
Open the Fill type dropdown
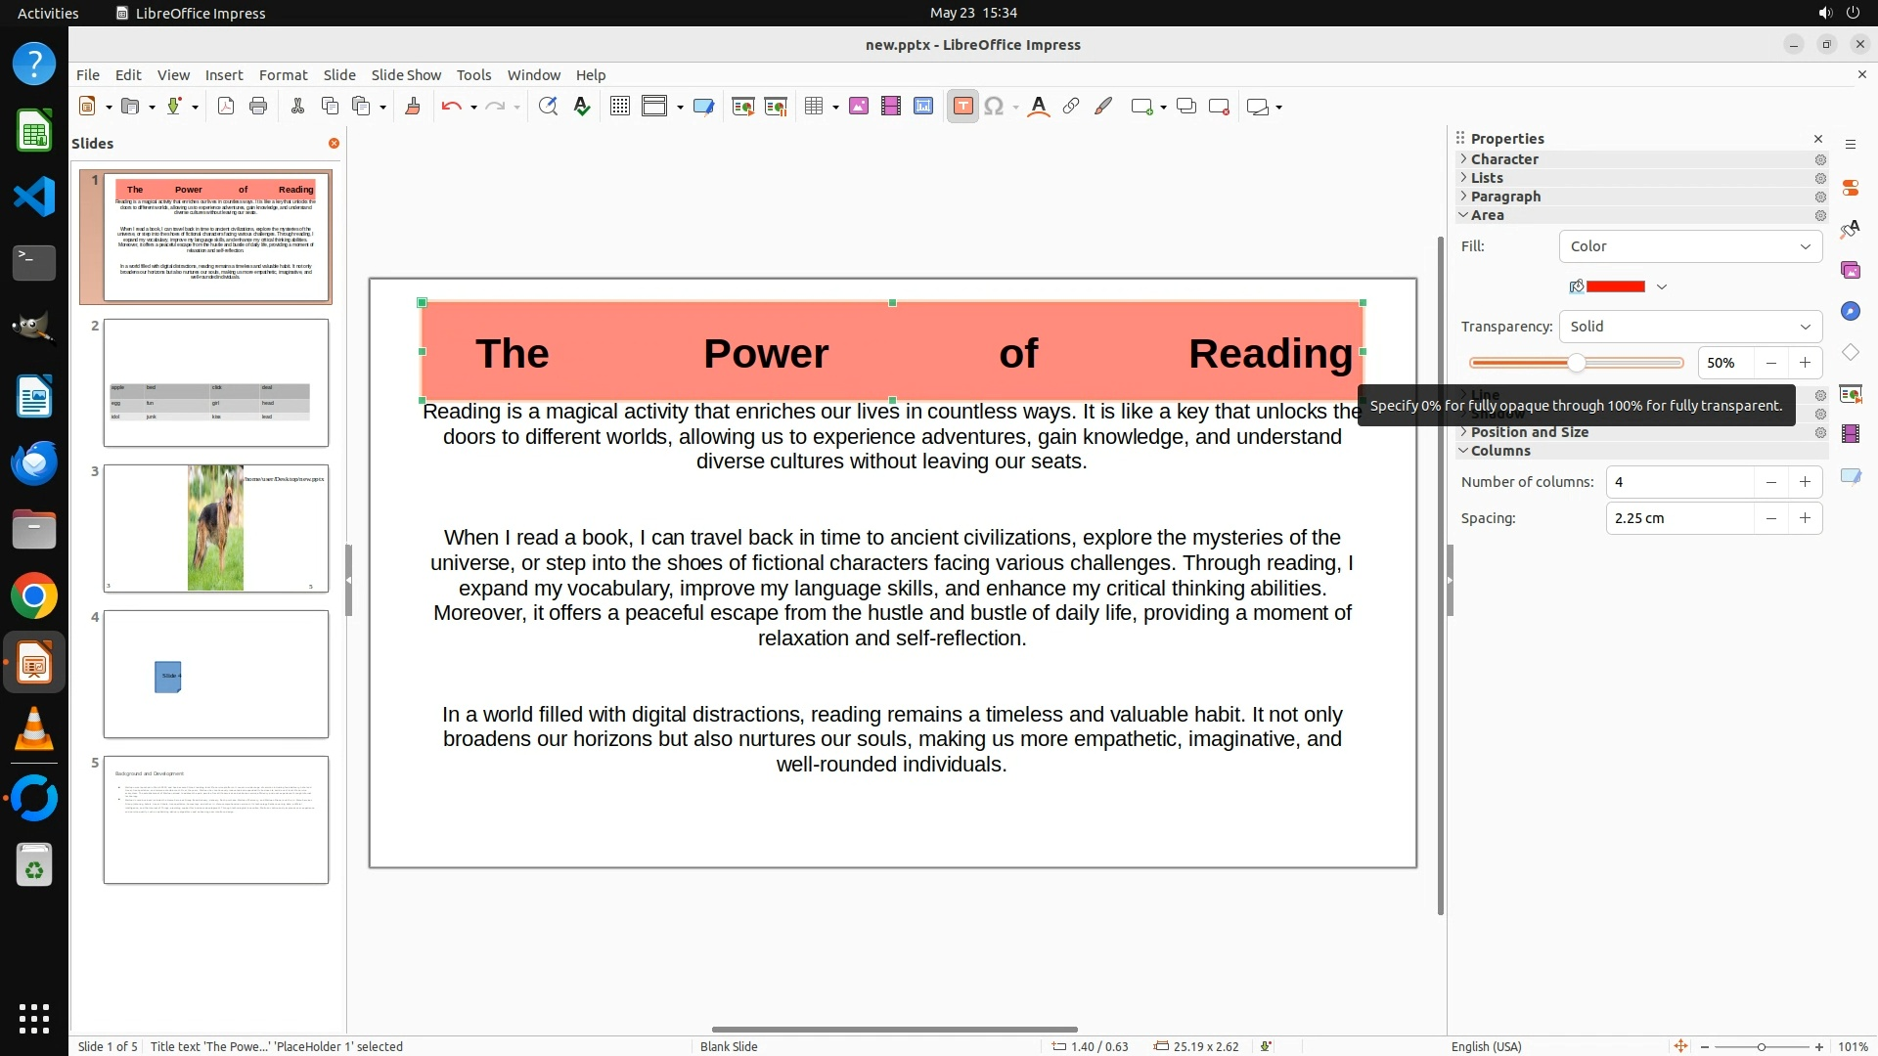pos(1689,246)
